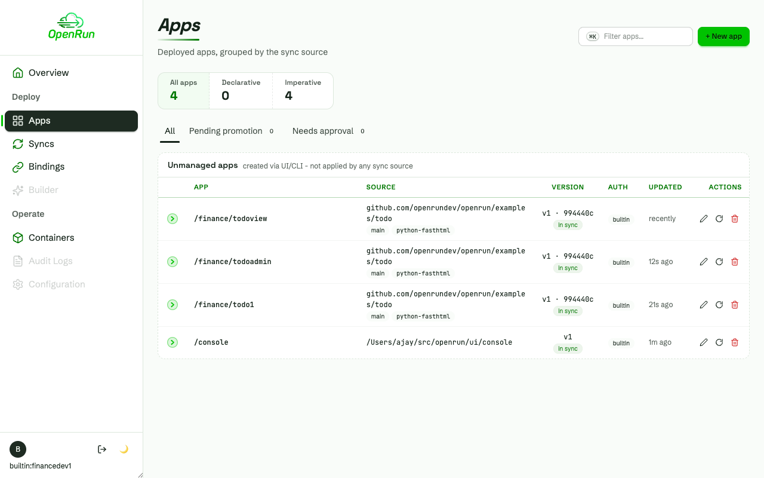This screenshot has height=478, width=764.
Task: Open the Overview page
Action: (x=71, y=73)
